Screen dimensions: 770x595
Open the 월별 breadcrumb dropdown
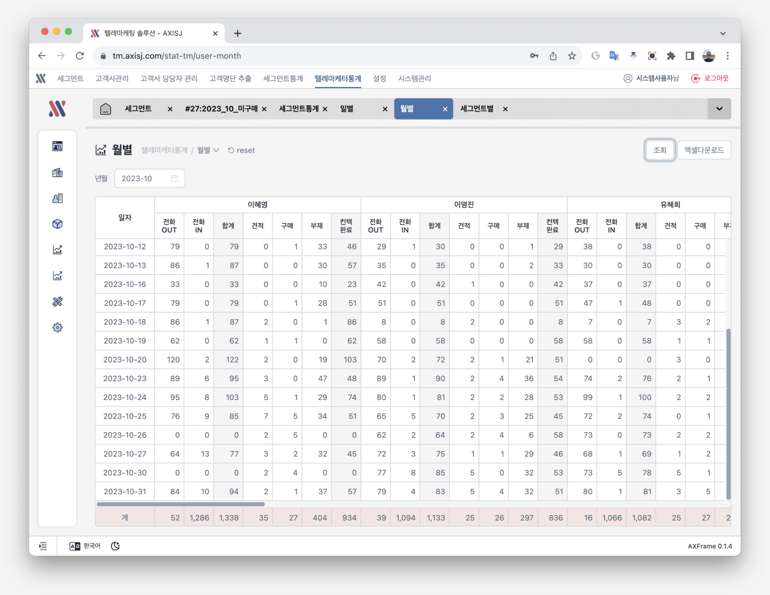pyautogui.click(x=208, y=150)
